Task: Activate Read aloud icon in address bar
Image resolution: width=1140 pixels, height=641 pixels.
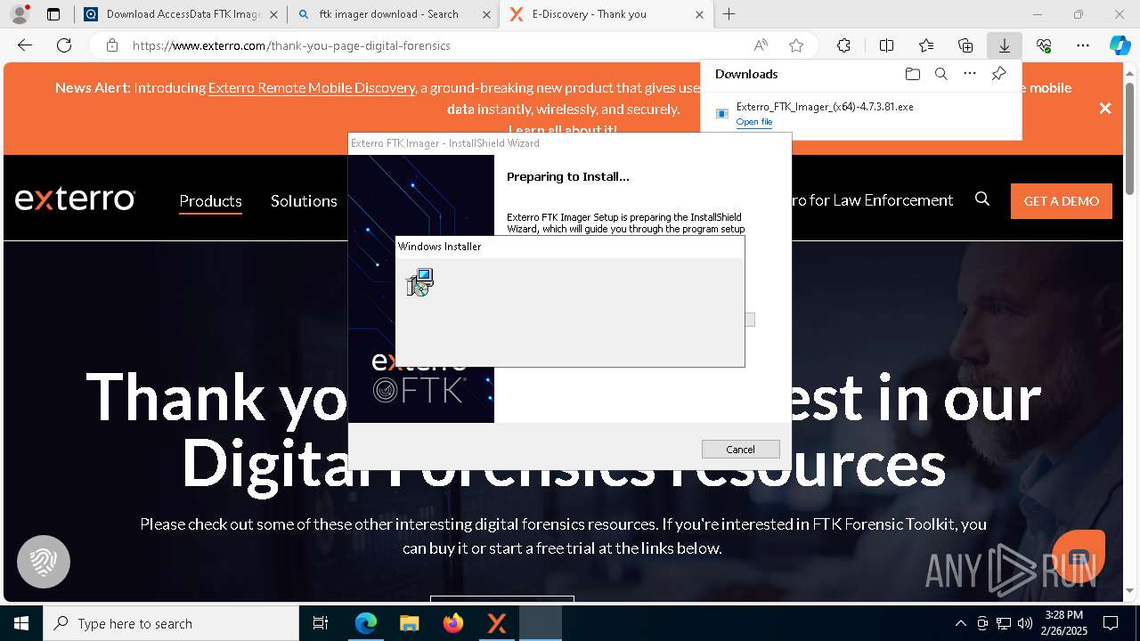Action: point(761,45)
